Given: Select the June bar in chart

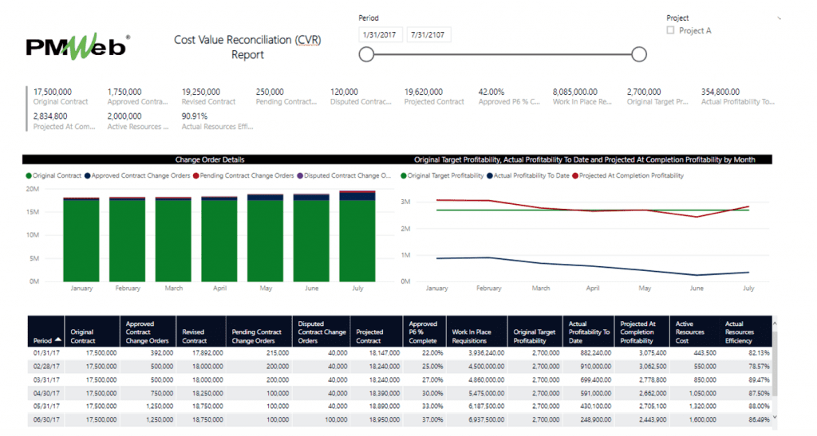Looking at the screenshot, I should pos(312,238).
